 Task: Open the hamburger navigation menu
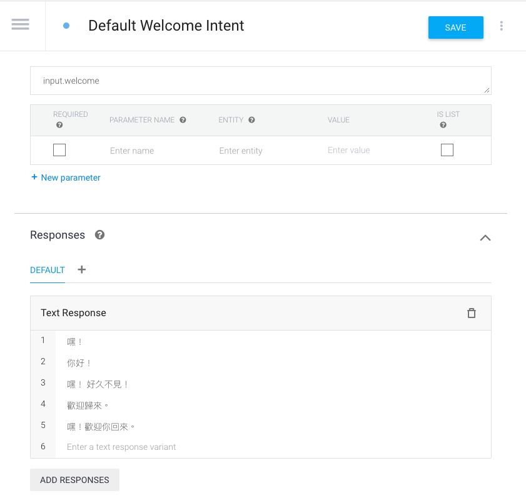click(20, 24)
